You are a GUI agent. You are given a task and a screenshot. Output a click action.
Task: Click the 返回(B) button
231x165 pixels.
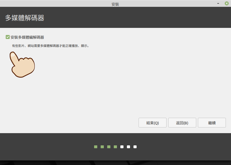click(x=182, y=123)
